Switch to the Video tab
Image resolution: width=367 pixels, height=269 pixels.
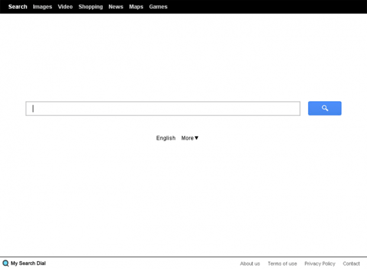point(65,7)
